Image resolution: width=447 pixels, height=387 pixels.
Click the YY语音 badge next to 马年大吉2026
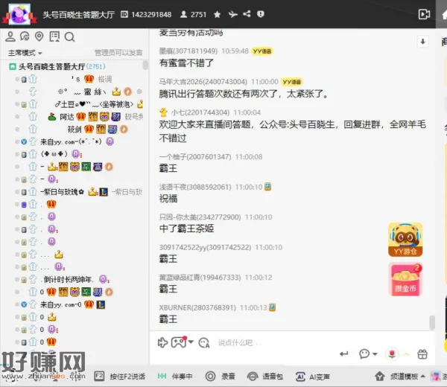(x=291, y=82)
